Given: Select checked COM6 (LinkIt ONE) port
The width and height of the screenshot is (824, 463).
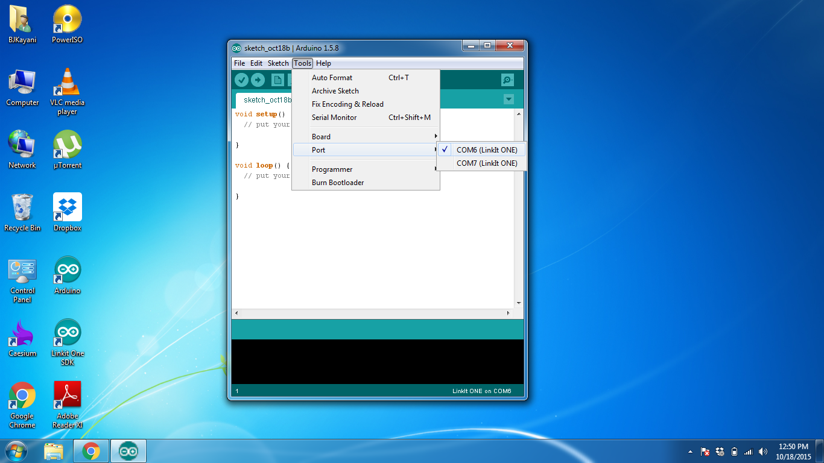Looking at the screenshot, I should 481,150.
